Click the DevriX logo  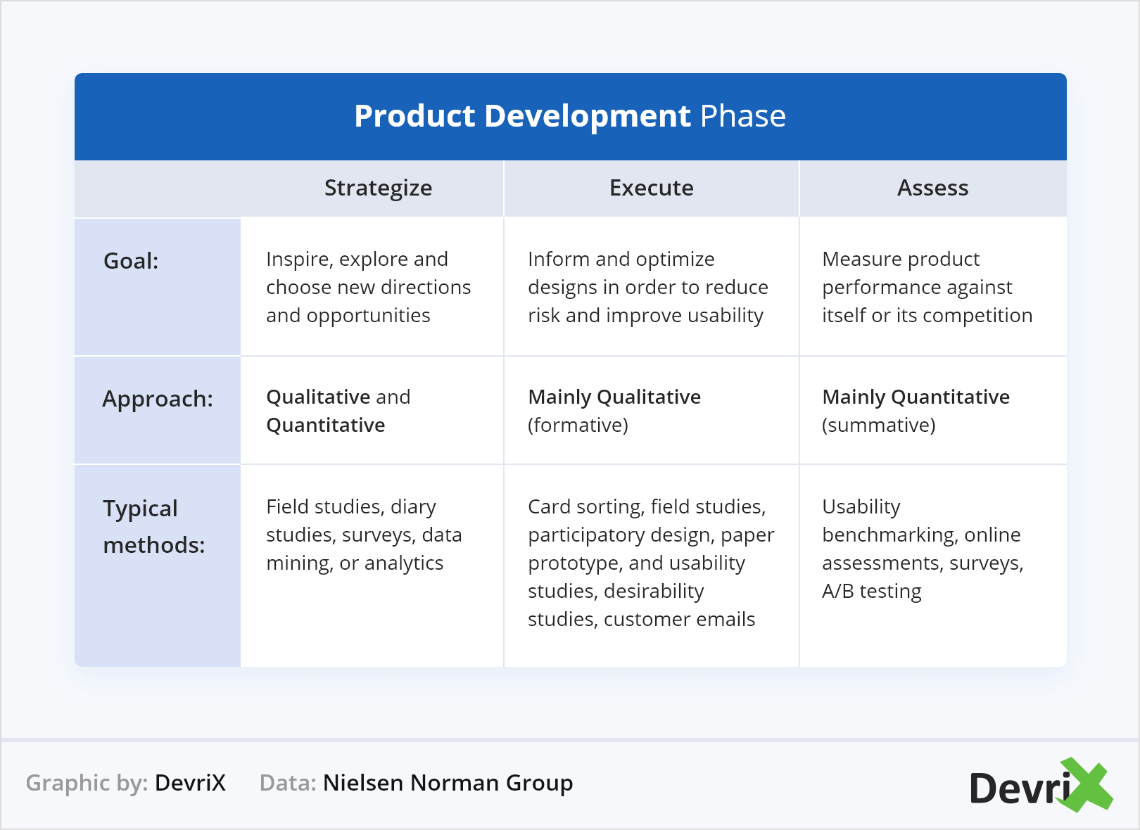coord(1041,785)
